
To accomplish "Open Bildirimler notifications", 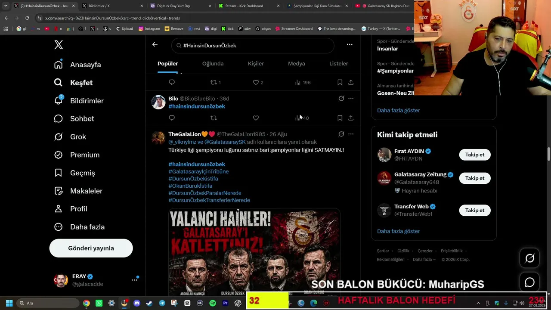I will 79,101.
